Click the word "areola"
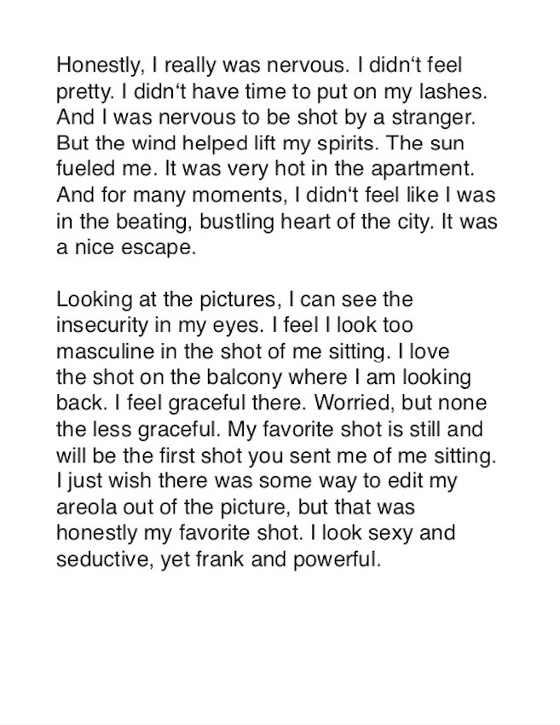 coord(87,507)
